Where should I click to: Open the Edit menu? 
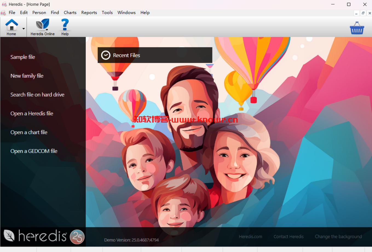(x=24, y=13)
